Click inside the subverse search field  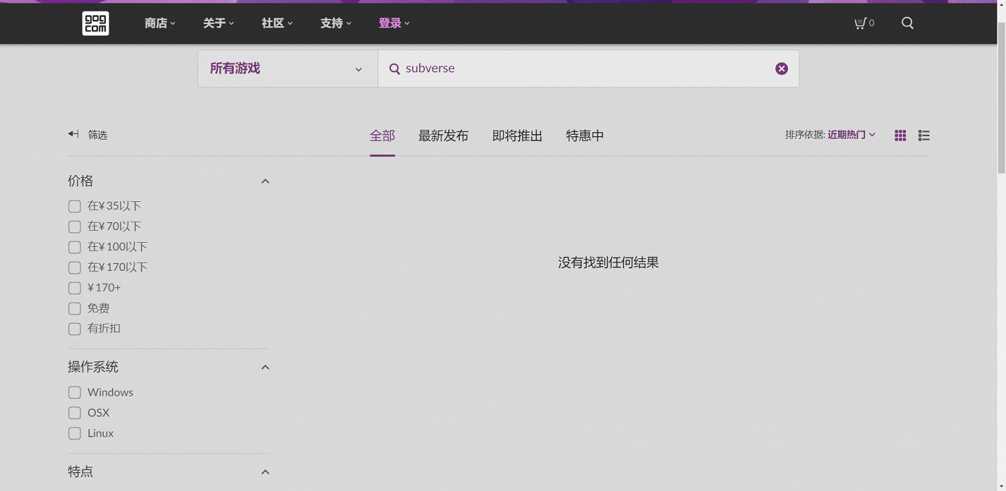(x=577, y=68)
